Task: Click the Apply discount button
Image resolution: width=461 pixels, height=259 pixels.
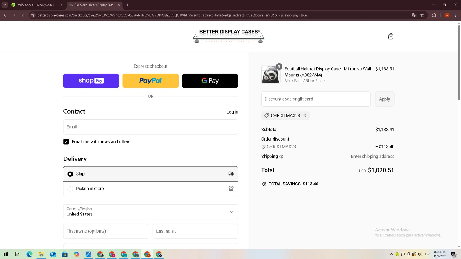Action: [x=384, y=99]
